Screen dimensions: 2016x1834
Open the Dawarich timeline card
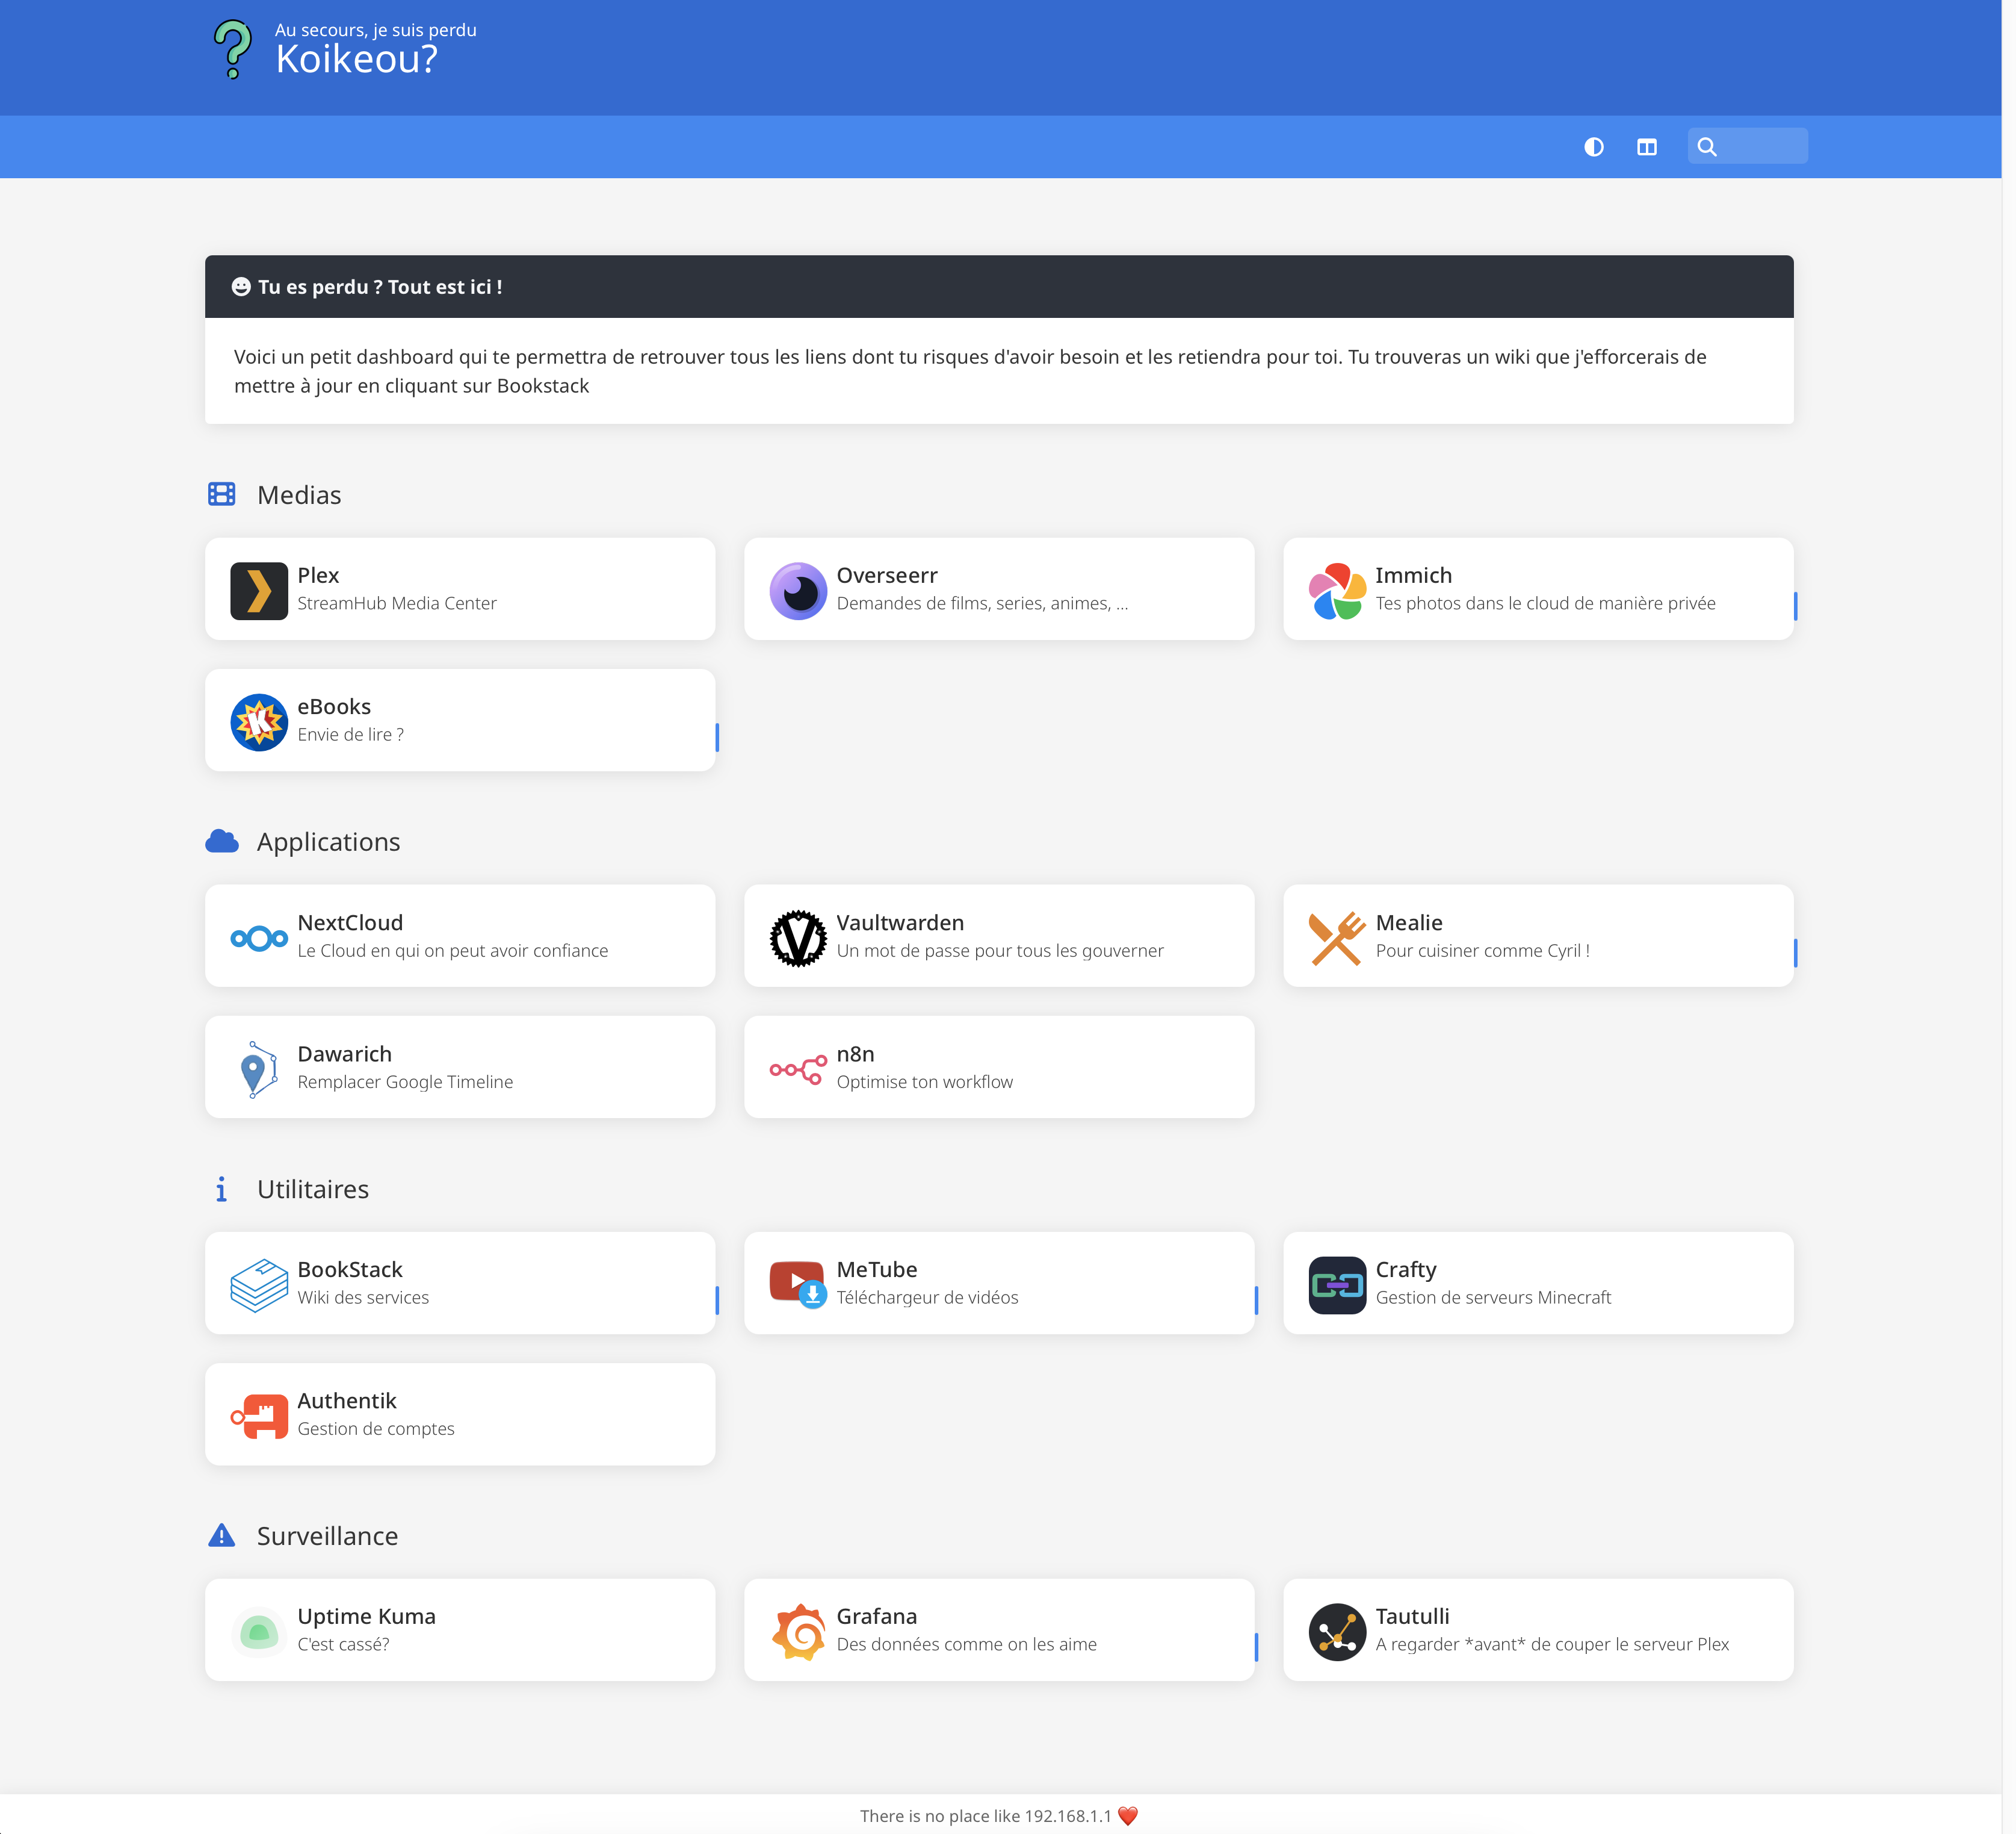(x=460, y=1066)
